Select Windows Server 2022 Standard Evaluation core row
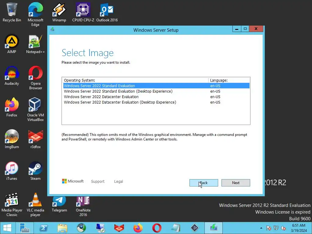Viewport: 312px width, 234px height. pos(156,86)
